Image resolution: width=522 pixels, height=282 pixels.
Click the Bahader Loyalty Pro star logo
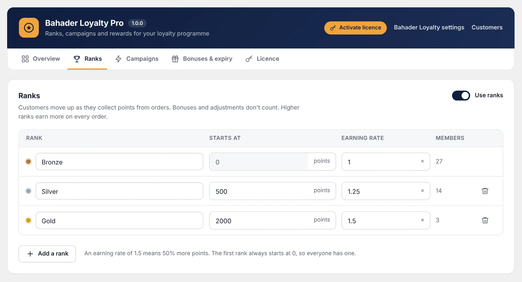29,28
